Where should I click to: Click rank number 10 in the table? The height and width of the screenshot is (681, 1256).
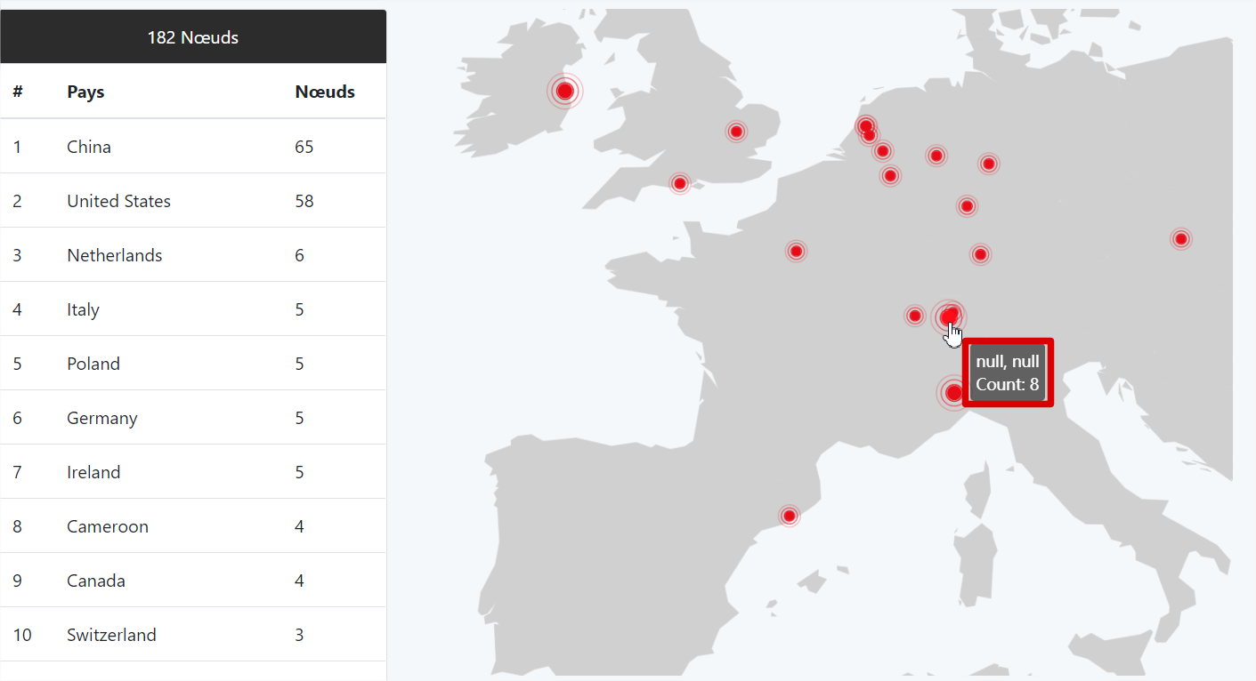point(22,635)
